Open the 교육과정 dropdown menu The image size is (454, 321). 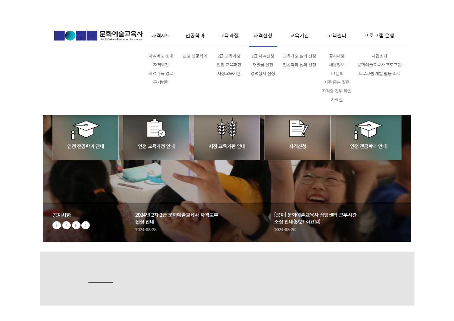228,35
